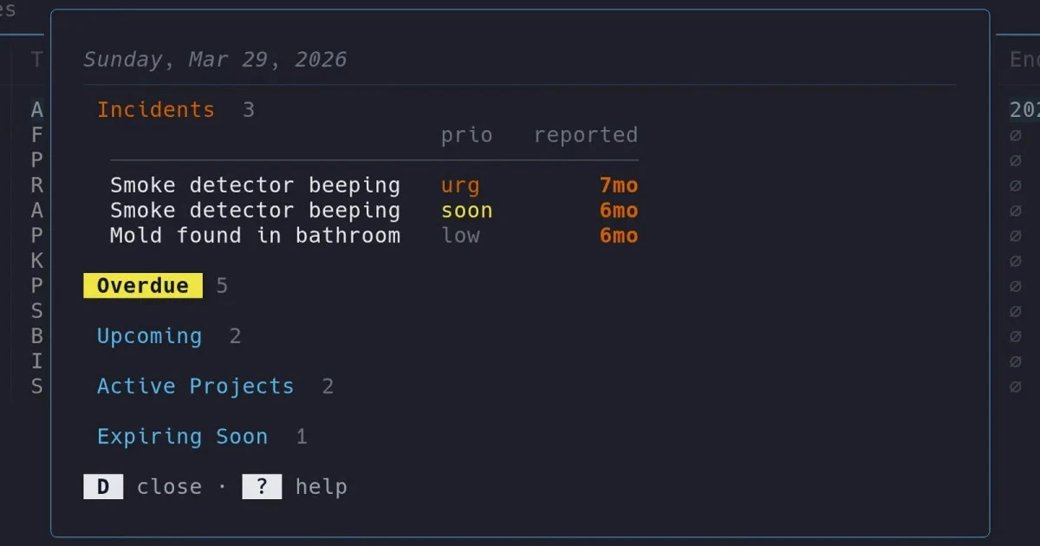Click the D close key hint

pyautogui.click(x=103, y=487)
